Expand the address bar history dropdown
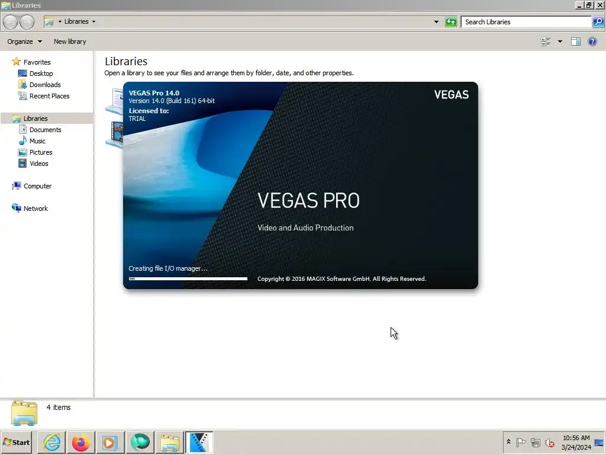606x455 pixels. point(436,22)
